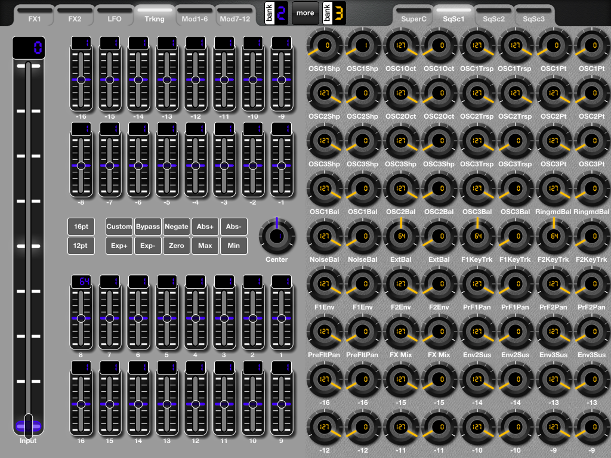Apply the Bypass tracking preset

click(148, 227)
